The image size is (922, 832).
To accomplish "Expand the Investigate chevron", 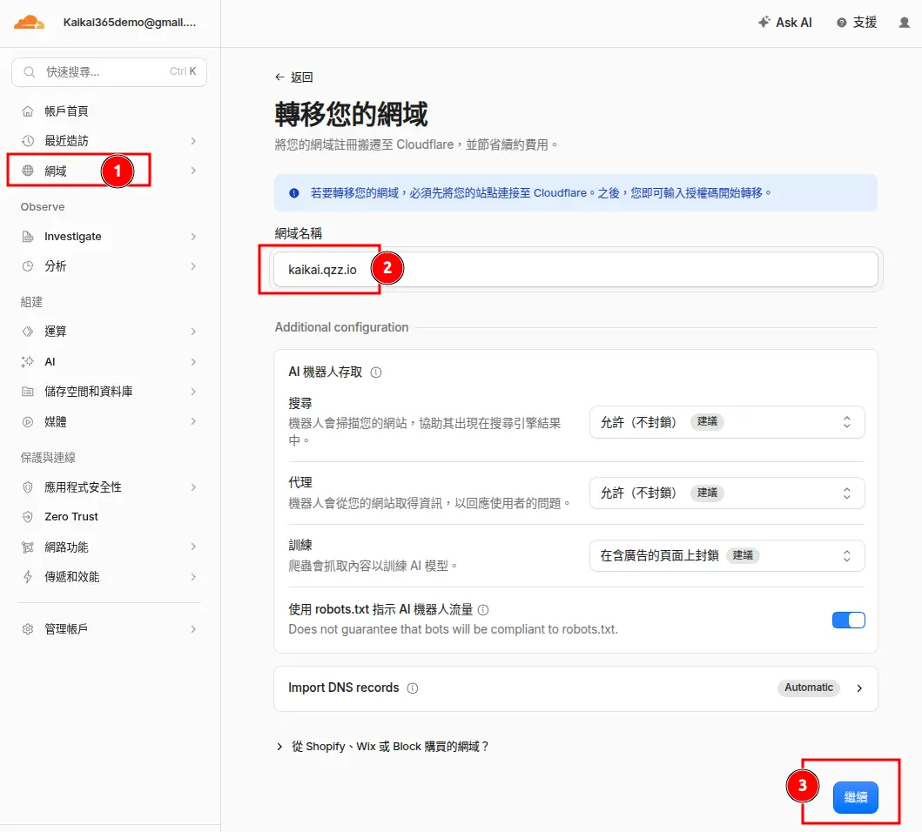I will coord(193,237).
